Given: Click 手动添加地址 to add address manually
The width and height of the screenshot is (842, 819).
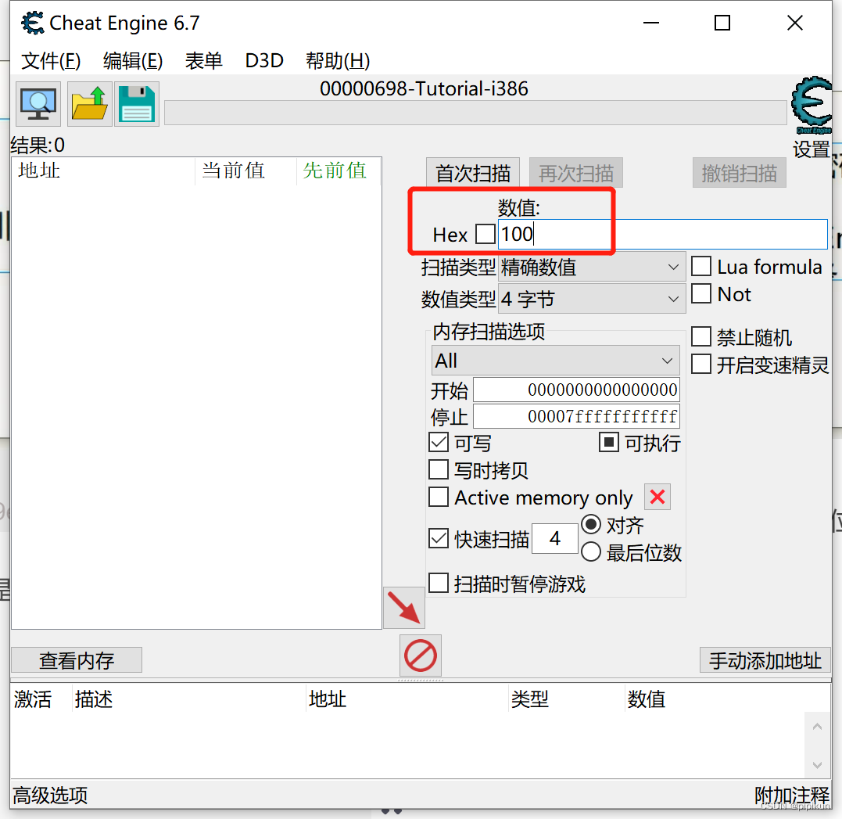Looking at the screenshot, I should coord(765,660).
